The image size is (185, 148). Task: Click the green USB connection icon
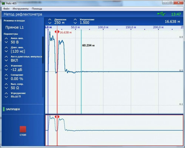(161, 14)
